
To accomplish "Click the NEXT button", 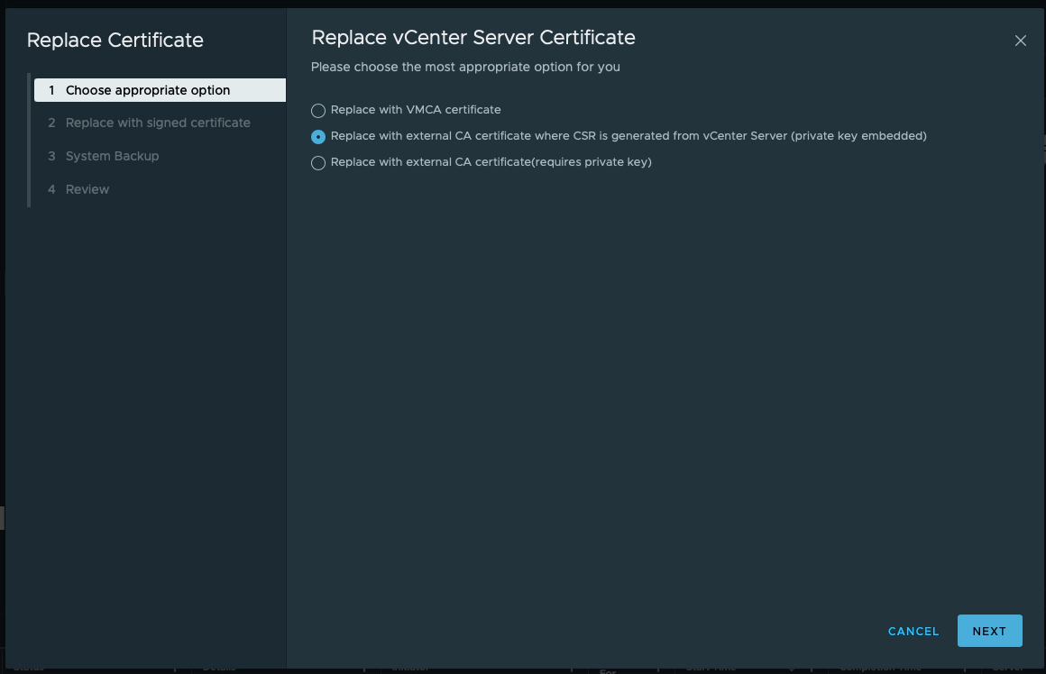I will [x=989, y=631].
